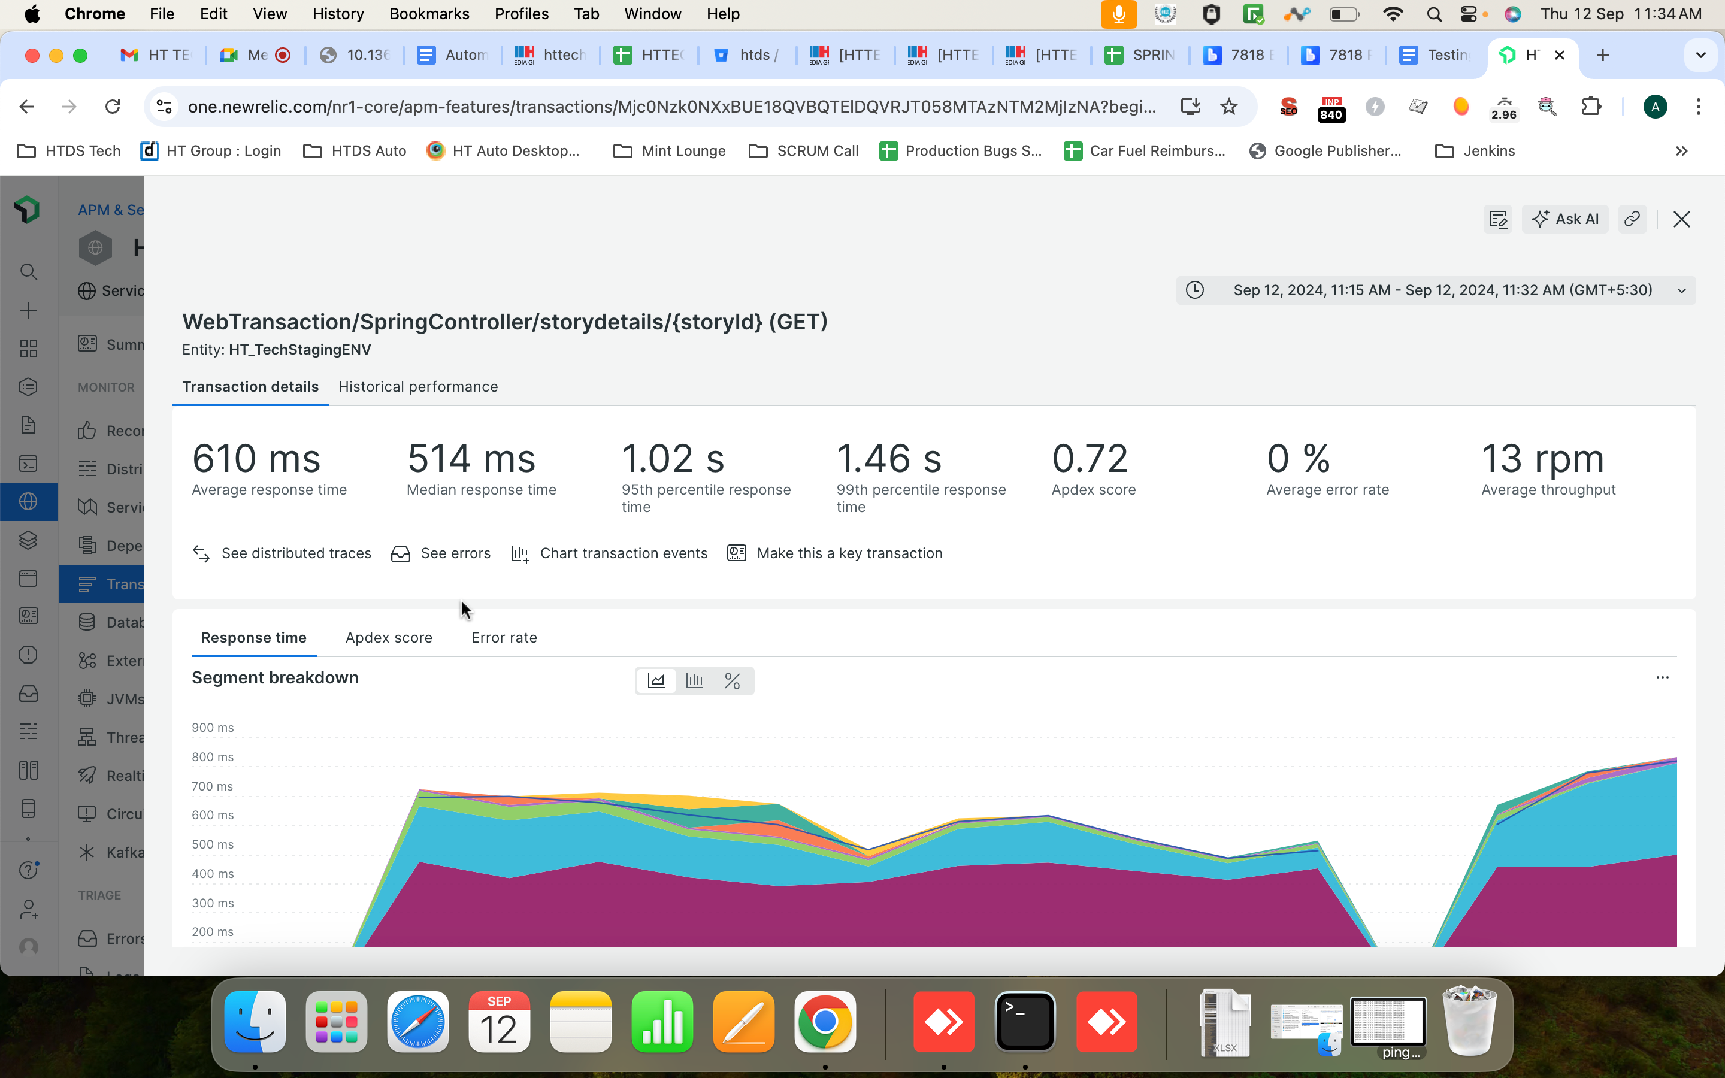Open the notes/edit icon left of Ask AI
This screenshot has height=1078, width=1725.
pos(1497,219)
